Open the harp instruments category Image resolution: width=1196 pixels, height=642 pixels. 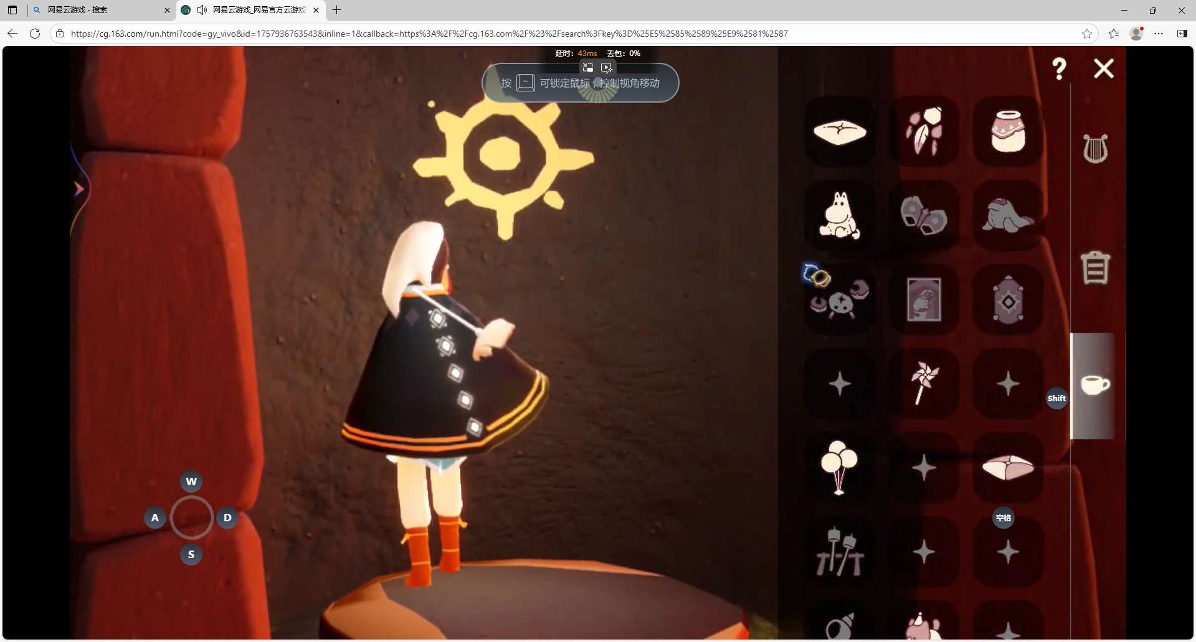pyautogui.click(x=1095, y=149)
